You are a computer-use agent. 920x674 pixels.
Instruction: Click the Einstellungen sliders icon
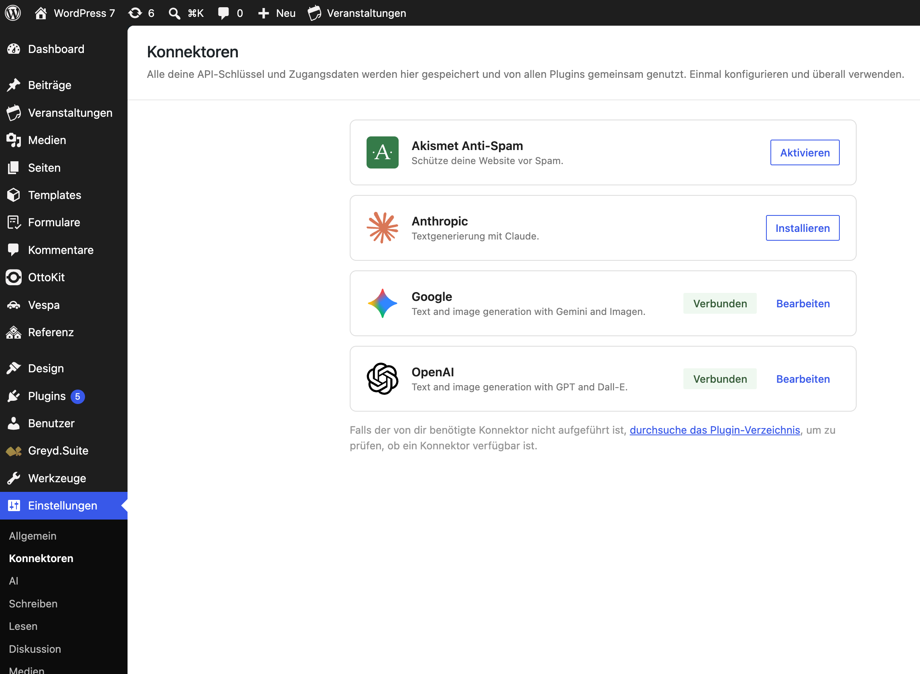coord(14,505)
